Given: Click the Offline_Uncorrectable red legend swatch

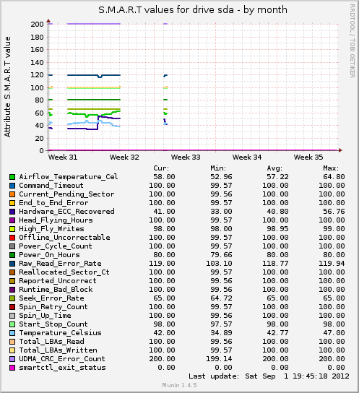Looking at the screenshot, I should click(x=12, y=238).
